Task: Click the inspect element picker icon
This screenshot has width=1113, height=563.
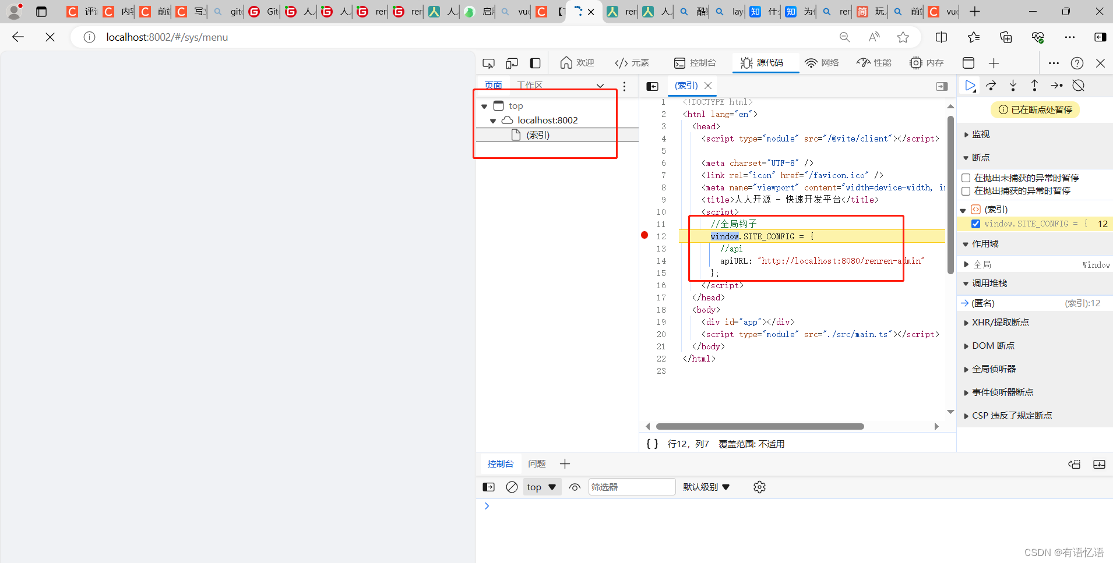Action: coord(488,63)
